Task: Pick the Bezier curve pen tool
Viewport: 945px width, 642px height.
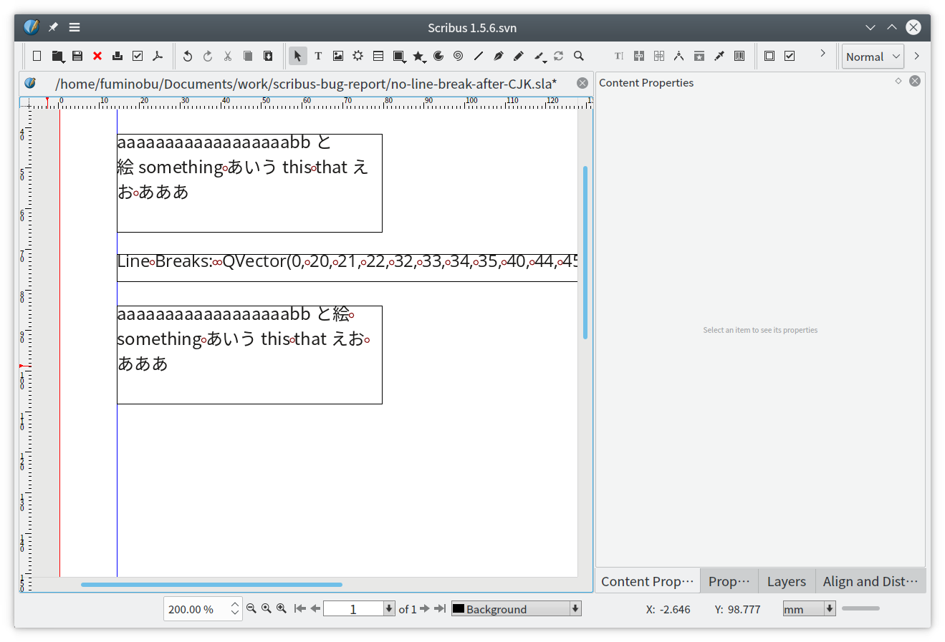Action: click(499, 56)
